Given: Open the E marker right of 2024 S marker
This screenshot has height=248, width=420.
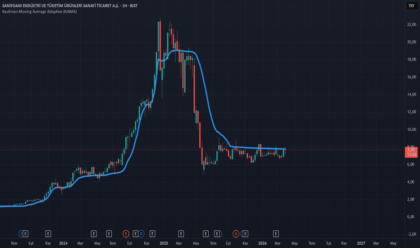Looking at the screenshot, I should coord(135,234).
